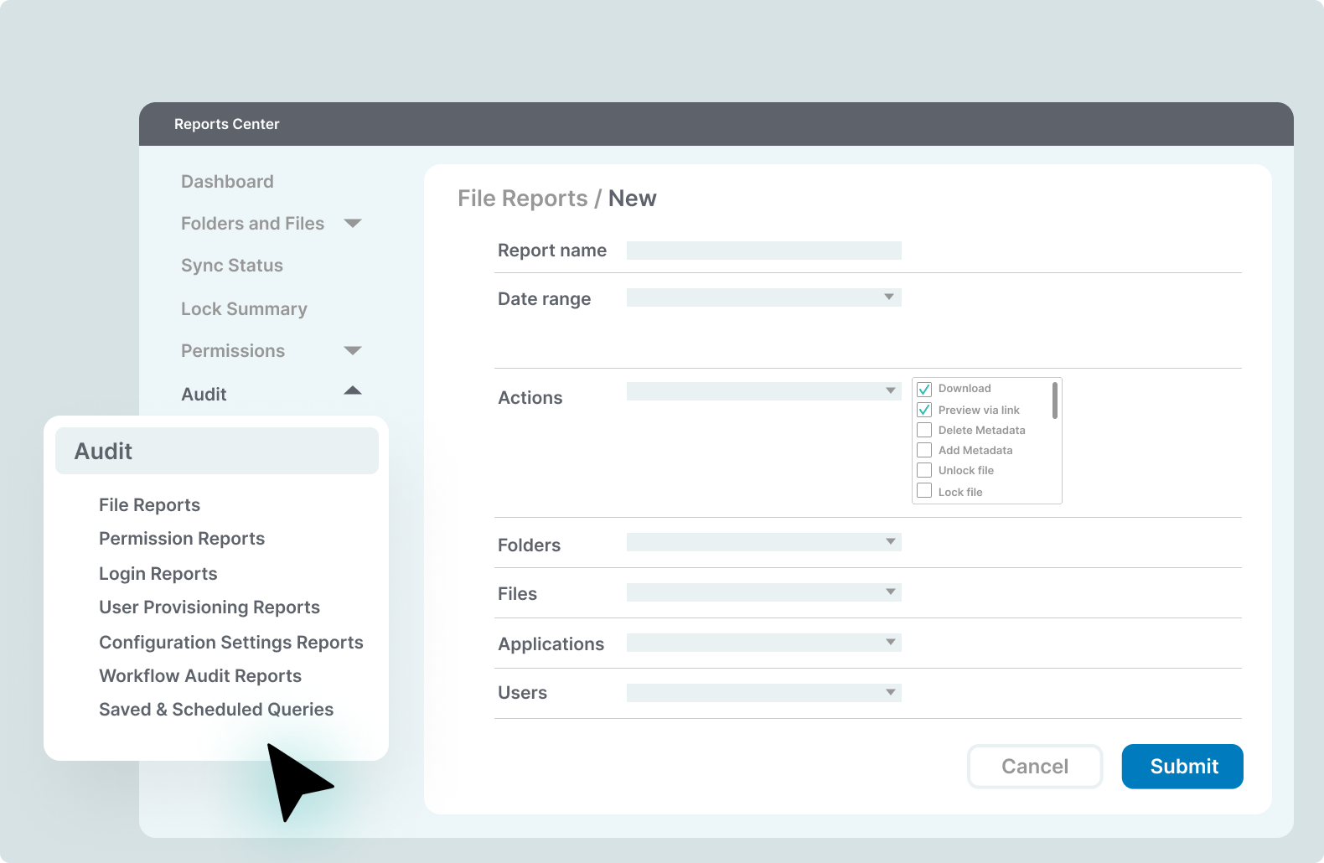1324x863 pixels.
Task: Check the Lock file action
Action: point(924,491)
